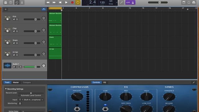Start recording with red Record button

pos(72,2)
